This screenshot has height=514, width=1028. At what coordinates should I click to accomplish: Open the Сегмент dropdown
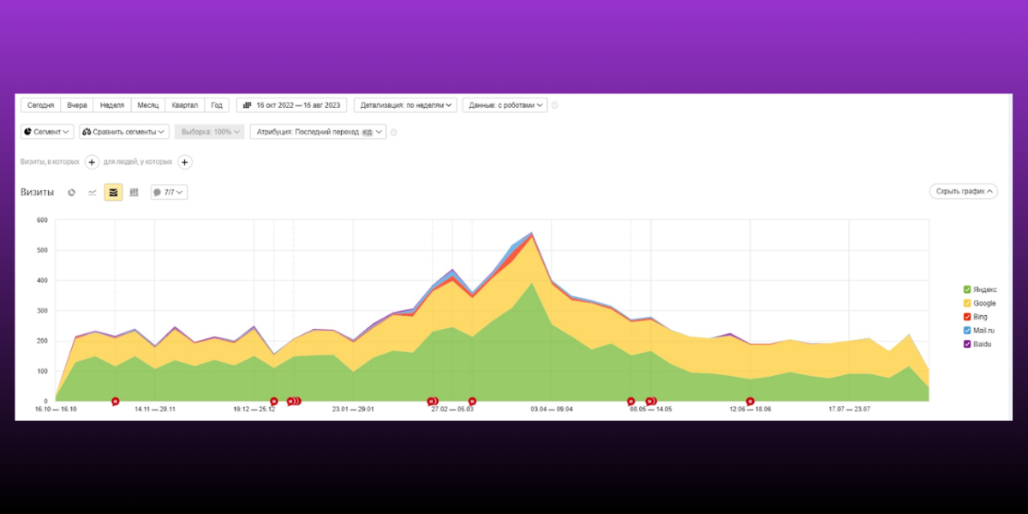[47, 132]
